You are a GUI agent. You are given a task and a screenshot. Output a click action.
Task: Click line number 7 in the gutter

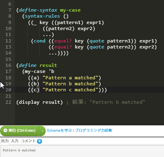click(10, 10)
